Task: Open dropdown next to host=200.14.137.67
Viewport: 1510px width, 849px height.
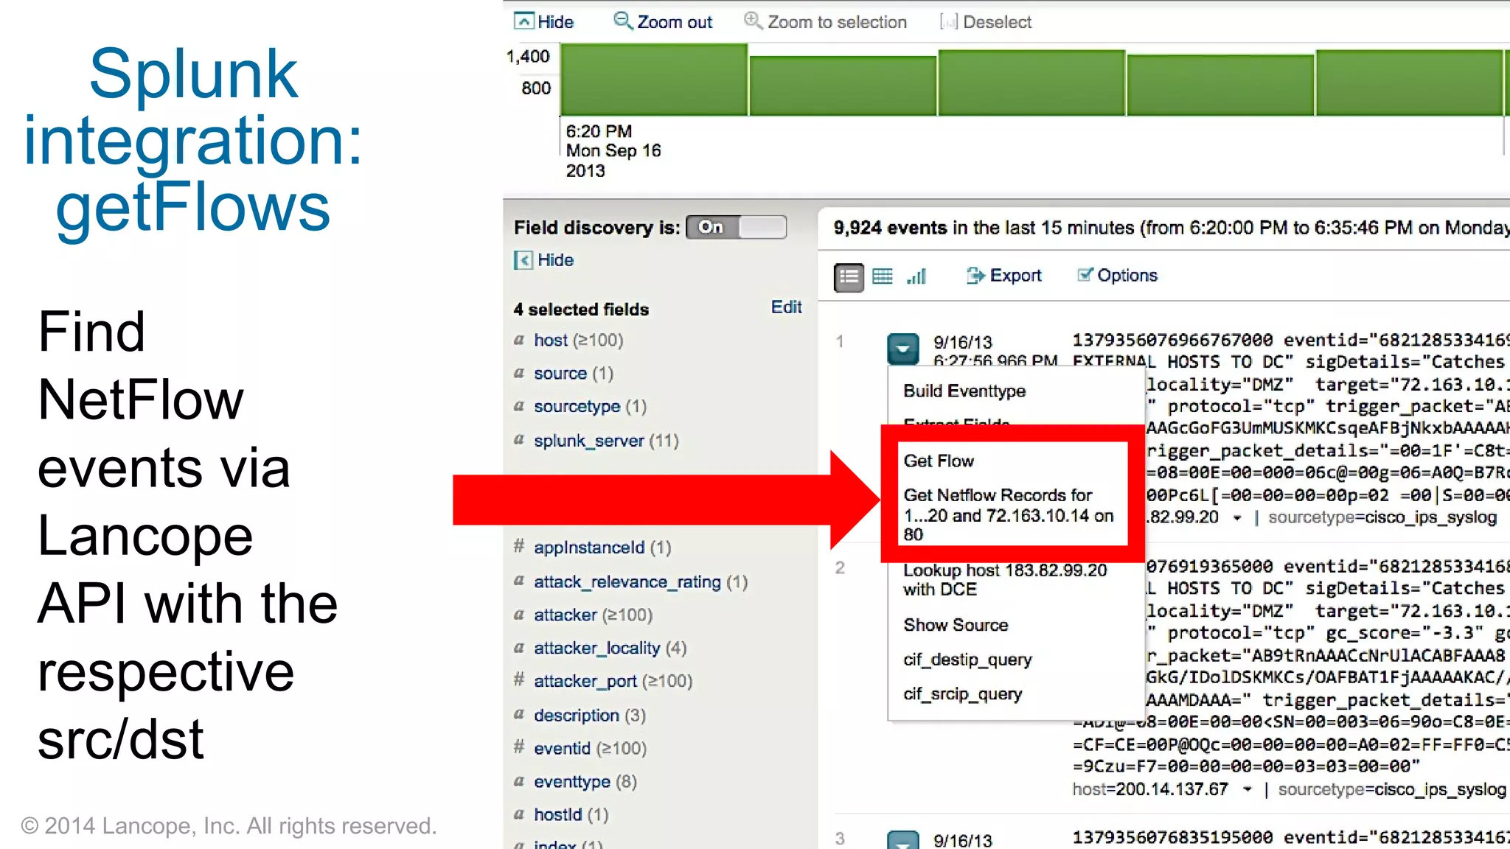Action: (x=1247, y=789)
